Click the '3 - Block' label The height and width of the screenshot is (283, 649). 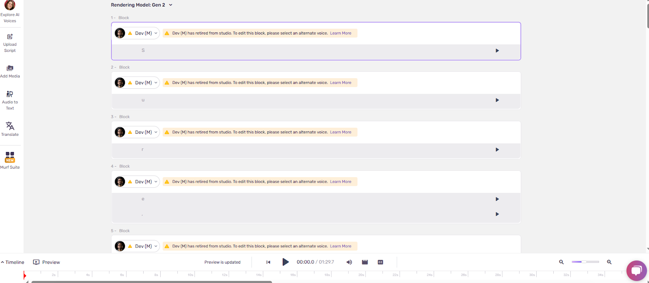click(x=120, y=117)
